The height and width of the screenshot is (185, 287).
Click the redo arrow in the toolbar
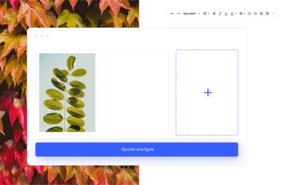[x=178, y=14]
